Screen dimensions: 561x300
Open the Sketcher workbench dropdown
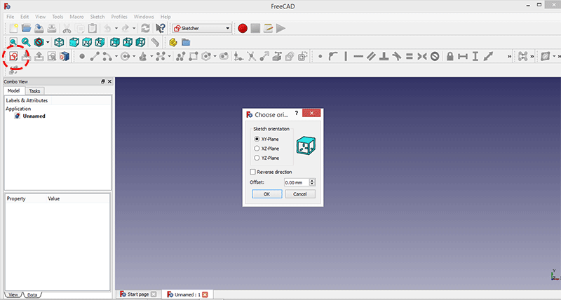pyautogui.click(x=202, y=28)
